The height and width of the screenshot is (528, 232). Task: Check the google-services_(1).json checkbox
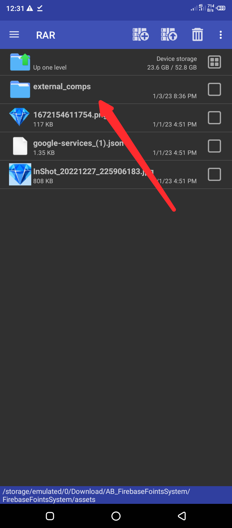pos(214,146)
